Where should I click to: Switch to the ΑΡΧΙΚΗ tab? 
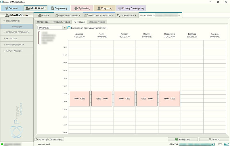pyautogui.click(x=44, y=15)
